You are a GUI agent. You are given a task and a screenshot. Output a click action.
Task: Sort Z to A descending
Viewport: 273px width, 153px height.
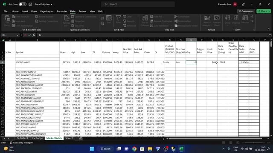point(103,23)
